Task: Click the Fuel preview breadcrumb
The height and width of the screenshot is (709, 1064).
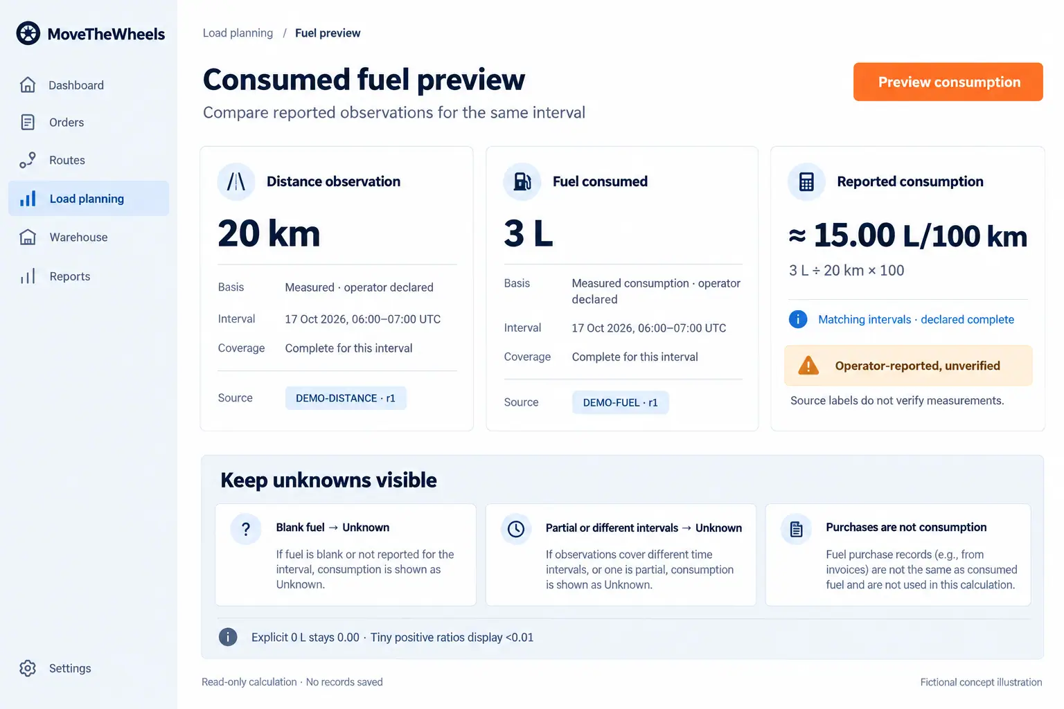Action: tap(328, 33)
